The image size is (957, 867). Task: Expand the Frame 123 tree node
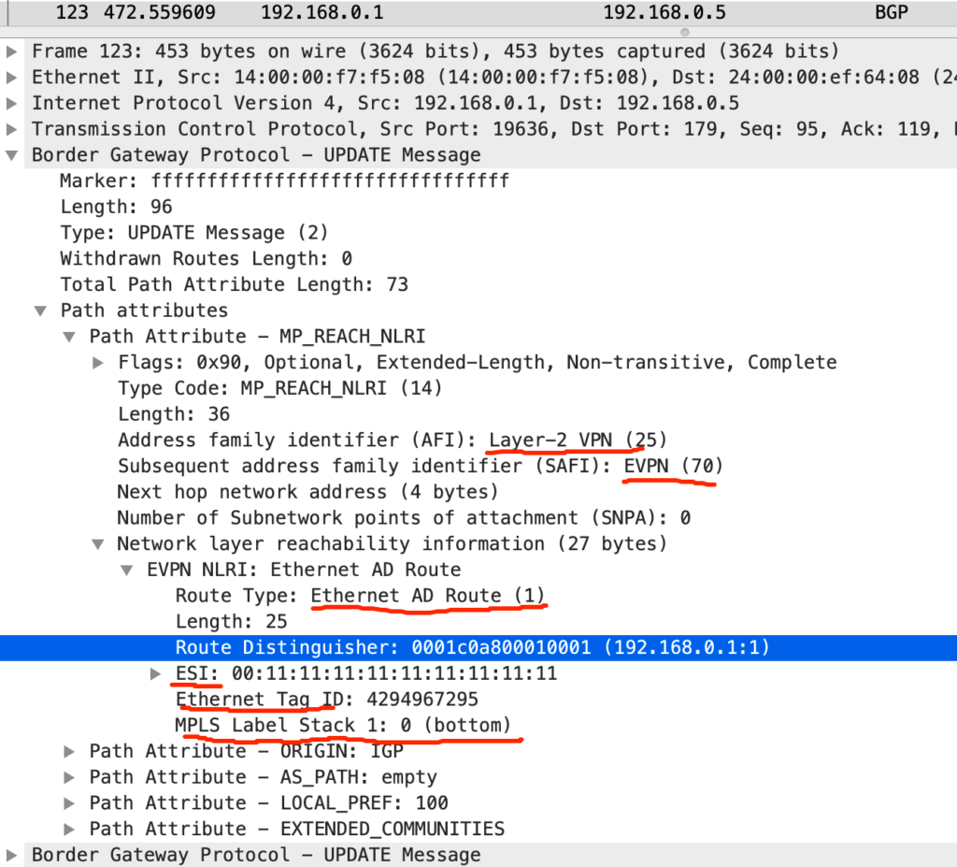click(11, 51)
